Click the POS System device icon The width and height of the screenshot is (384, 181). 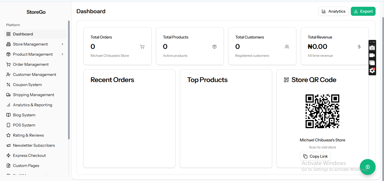(x=8, y=125)
